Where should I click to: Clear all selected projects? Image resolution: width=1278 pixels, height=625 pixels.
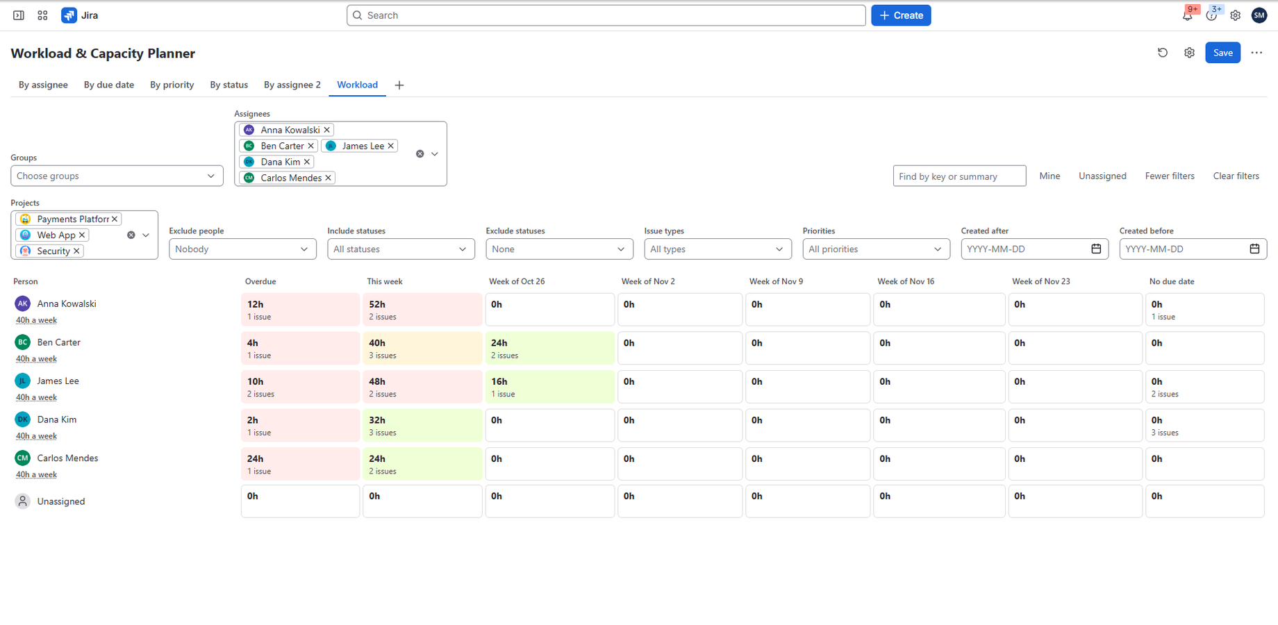131,235
